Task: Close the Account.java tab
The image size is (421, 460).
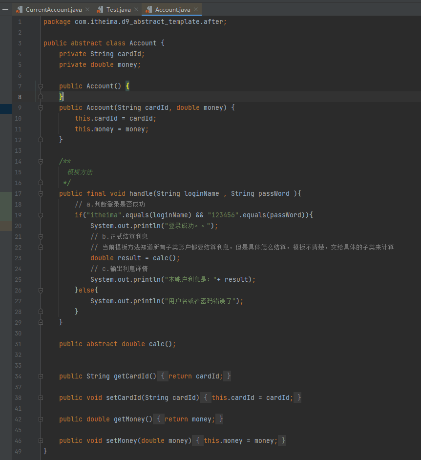Action: 196,9
